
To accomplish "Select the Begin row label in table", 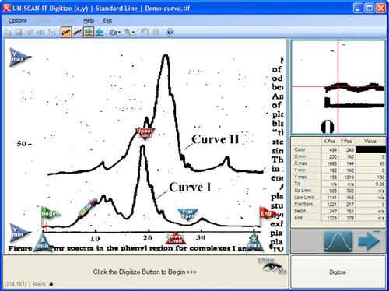I will pos(300,211).
